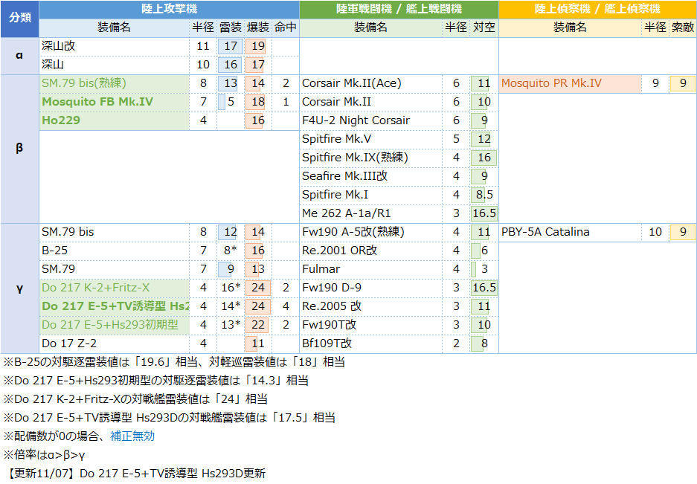The height and width of the screenshot is (484, 697).
Task: Click the 深山改 爆装 value bar showing 19
Action: click(257, 46)
